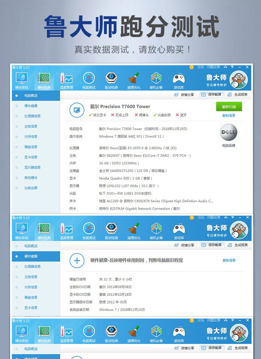Select 处理器信息 in the hardware health window sidebar
Image resolution: width=261 pixels, height=359 pixels.
36,267
